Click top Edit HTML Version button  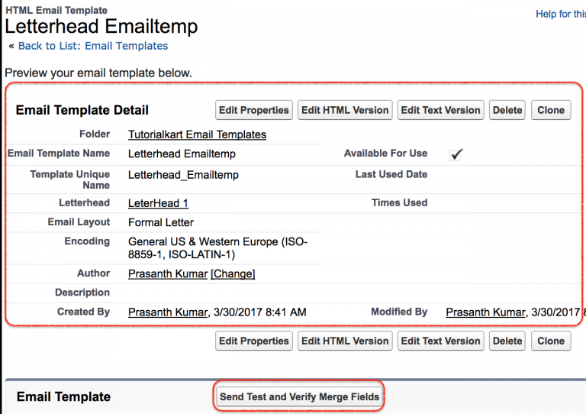[345, 110]
